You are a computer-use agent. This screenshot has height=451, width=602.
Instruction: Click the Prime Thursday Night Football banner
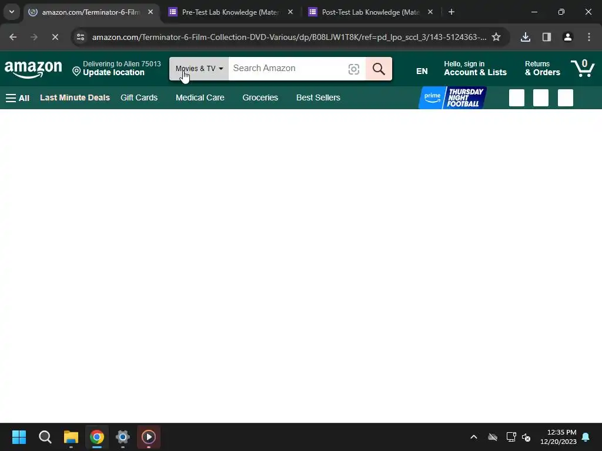point(452,97)
